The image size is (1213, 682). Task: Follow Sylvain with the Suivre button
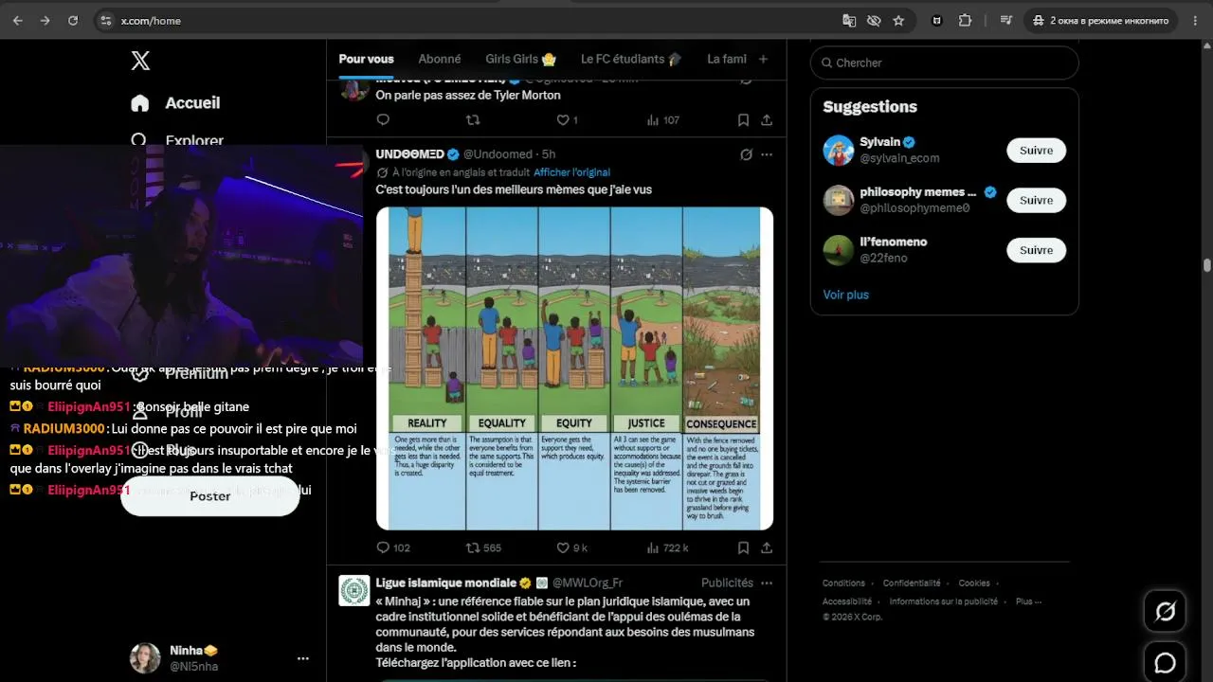(1036, 151)
